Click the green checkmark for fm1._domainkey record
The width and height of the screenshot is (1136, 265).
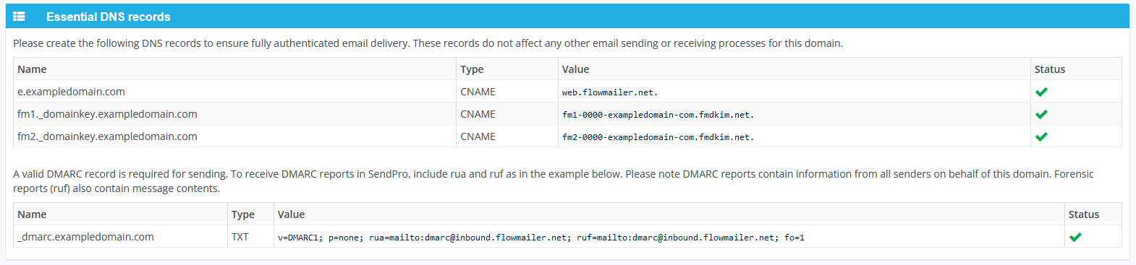point(1041,114)
